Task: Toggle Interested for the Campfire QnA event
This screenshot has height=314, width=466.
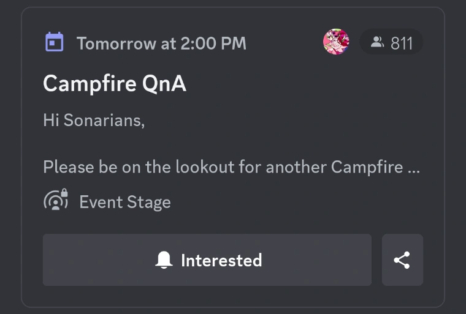Action: point(207,260)
